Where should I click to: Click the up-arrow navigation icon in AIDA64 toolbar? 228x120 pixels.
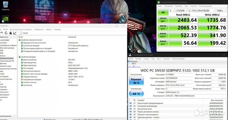(x=2, y=33)
